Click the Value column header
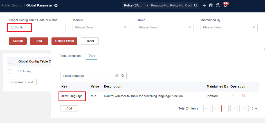This screenshot has height=123, width=265. point(95,86)
